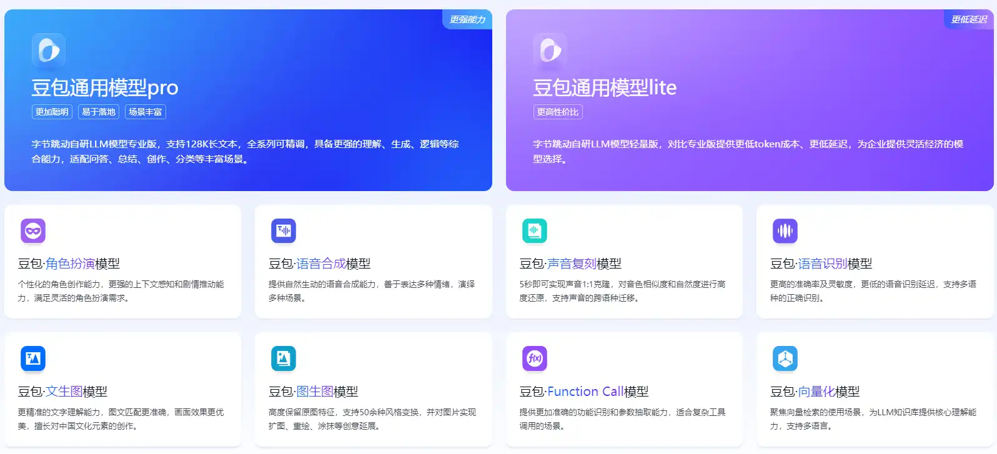Click the lite description starting 字节跳动自研LLM模型轻量版
The height and width of the screenshot is (454, 997).
point(748,152)
